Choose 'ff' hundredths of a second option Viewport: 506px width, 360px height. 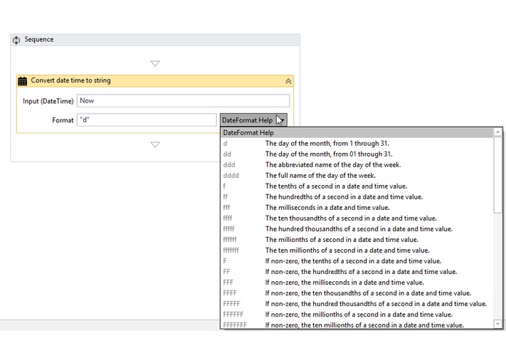tap(357, 197)
